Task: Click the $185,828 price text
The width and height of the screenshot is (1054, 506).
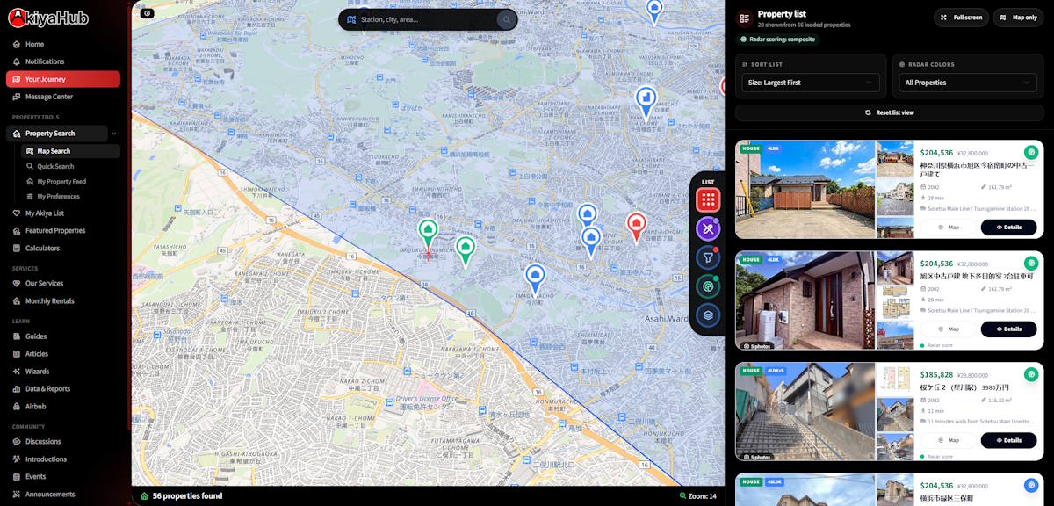Action: coord(936,374)
